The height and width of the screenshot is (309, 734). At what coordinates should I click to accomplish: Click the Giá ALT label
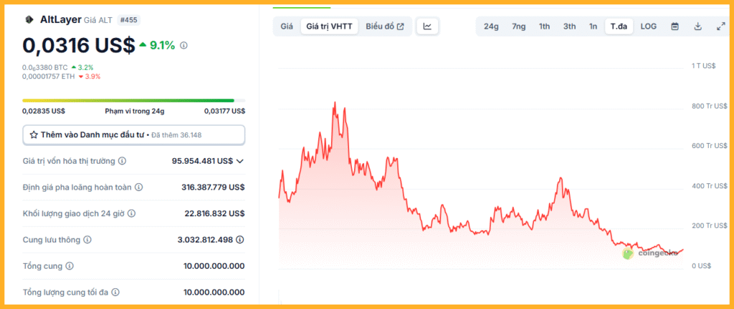98,20
